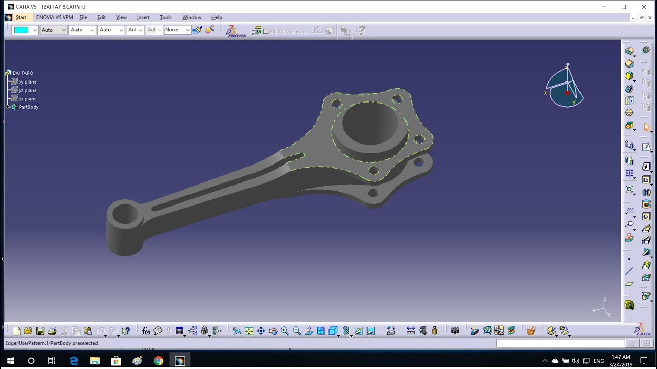This screenshot has width=657, height=369.
Task: Open the Sketcher tool icon
Action: tap(646, 147)
